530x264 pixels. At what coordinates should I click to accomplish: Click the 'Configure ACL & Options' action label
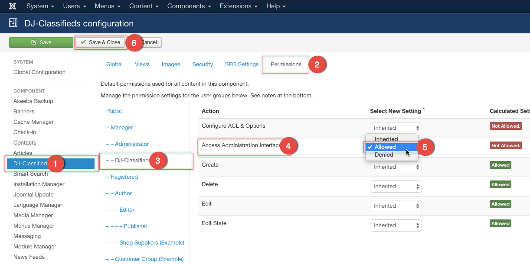pos(233,126)
